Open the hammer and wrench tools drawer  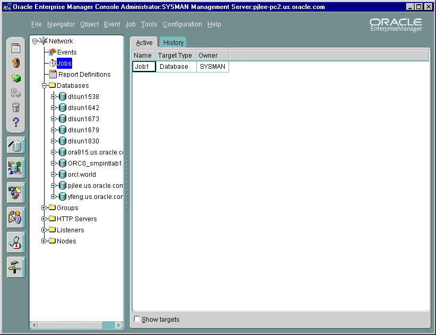tap(16, 268)
